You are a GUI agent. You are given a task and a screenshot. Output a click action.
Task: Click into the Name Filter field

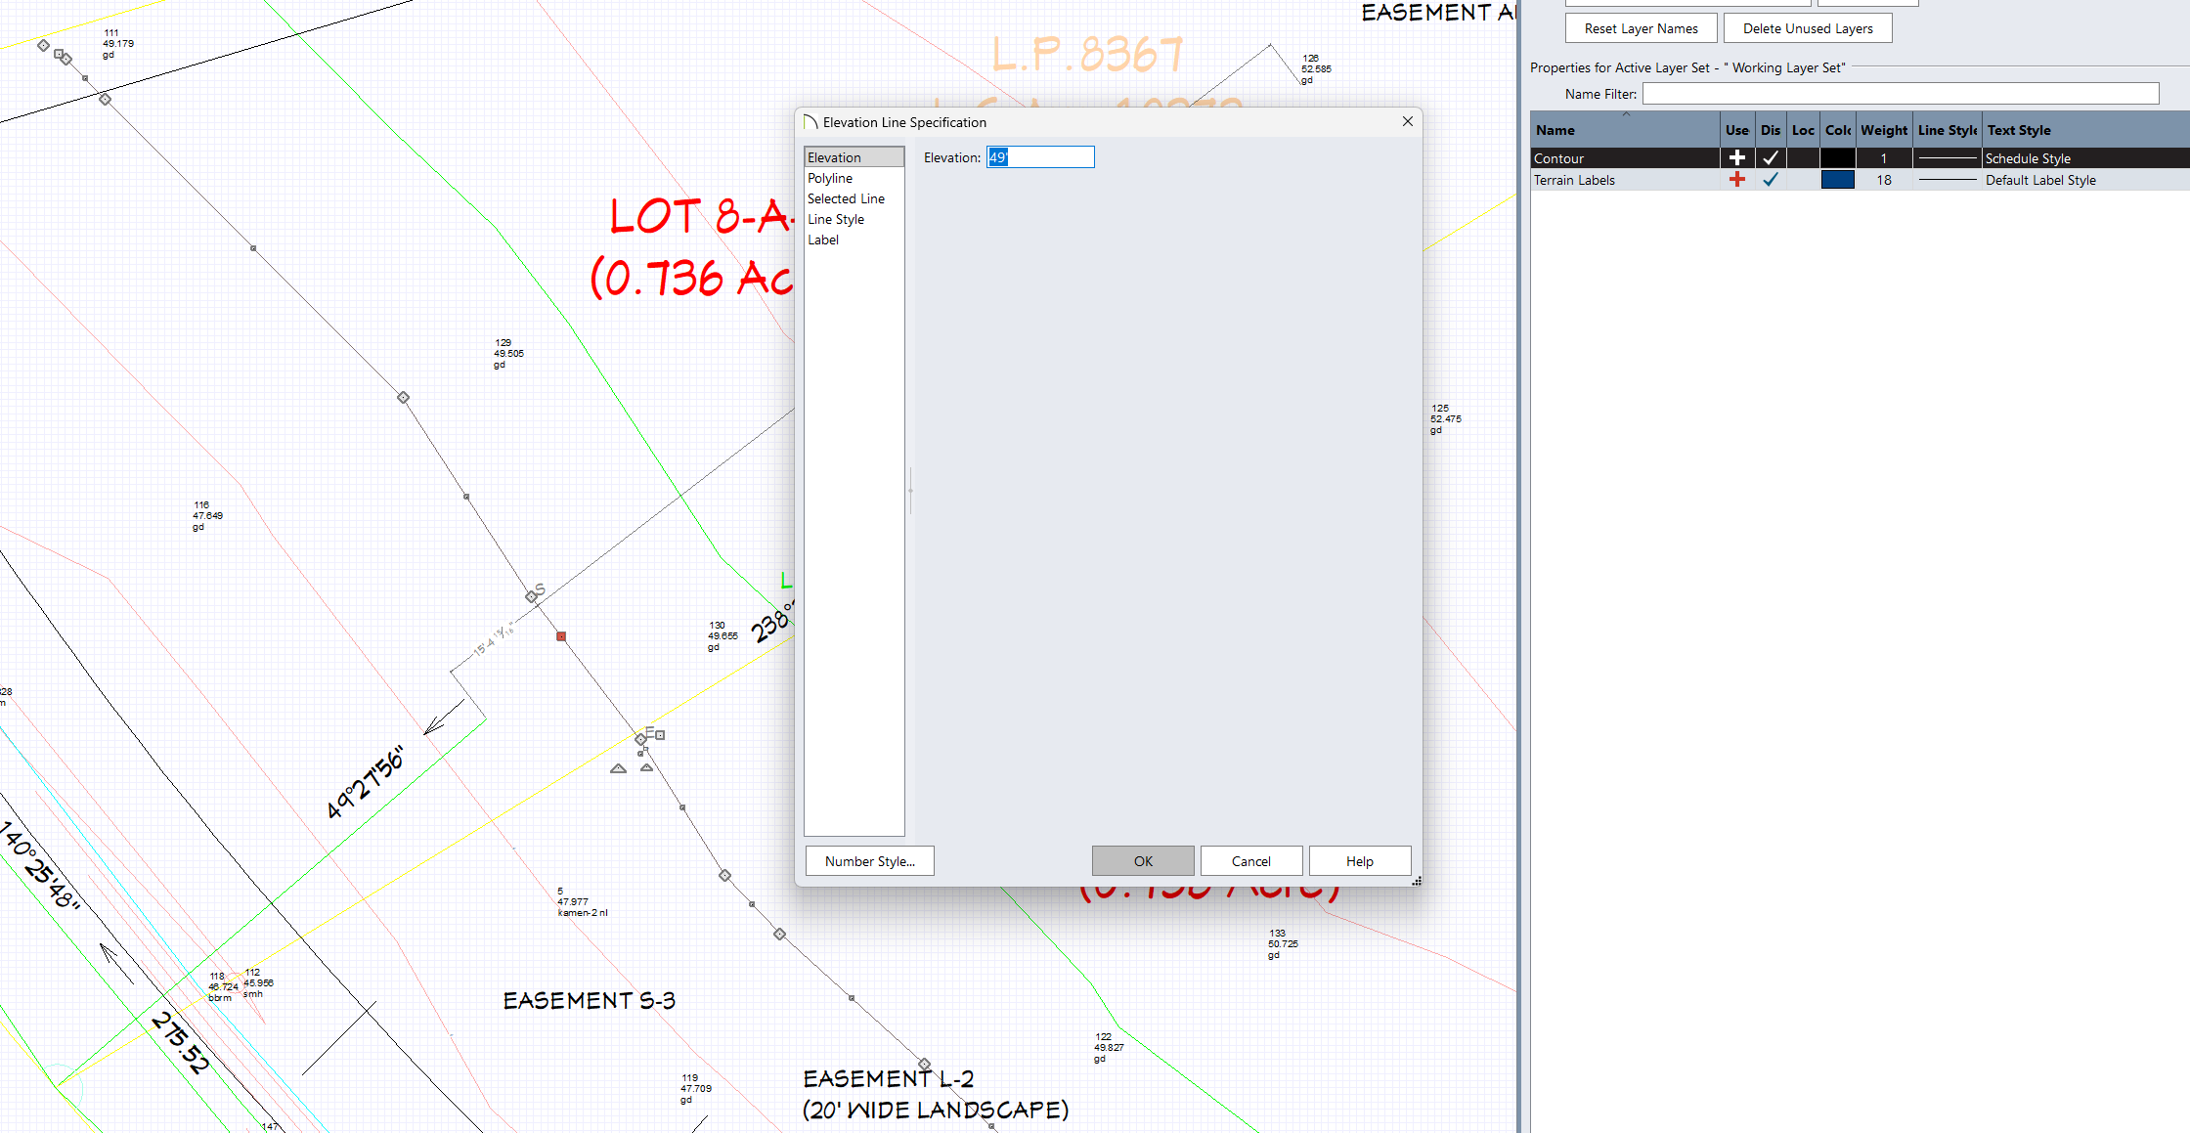tap(1900, 94)
